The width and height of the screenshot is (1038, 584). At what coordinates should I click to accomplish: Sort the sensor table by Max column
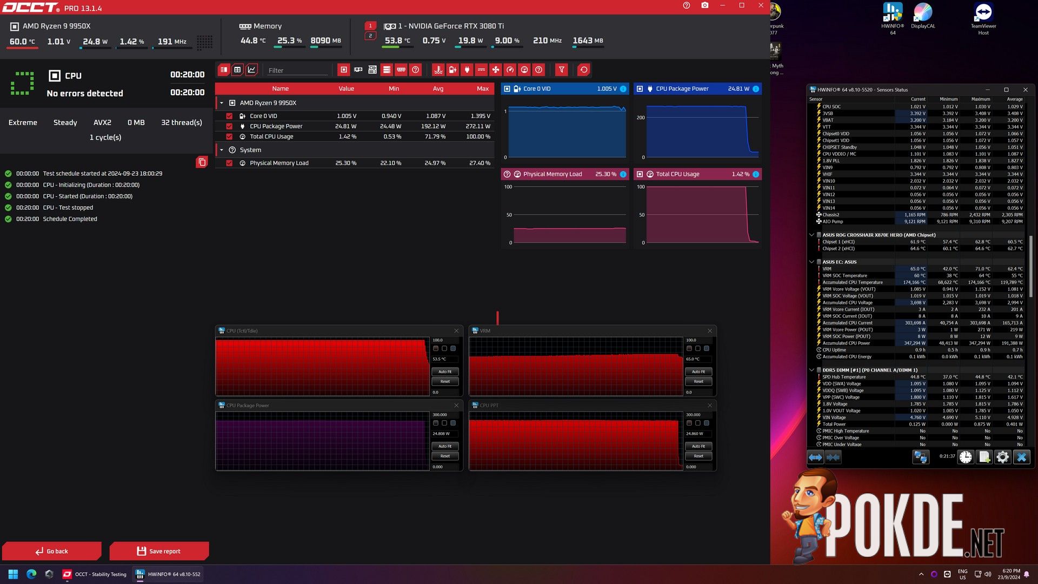click(x=483, y=89)
